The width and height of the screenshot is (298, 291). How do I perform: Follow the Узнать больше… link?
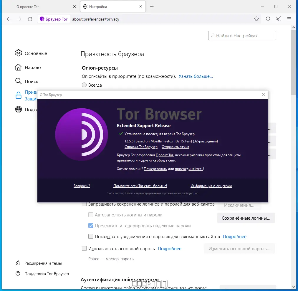pyautogui.click(x=196, y=76)
